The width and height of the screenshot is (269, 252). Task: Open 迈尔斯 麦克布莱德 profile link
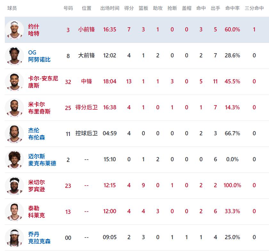[42, 160]
